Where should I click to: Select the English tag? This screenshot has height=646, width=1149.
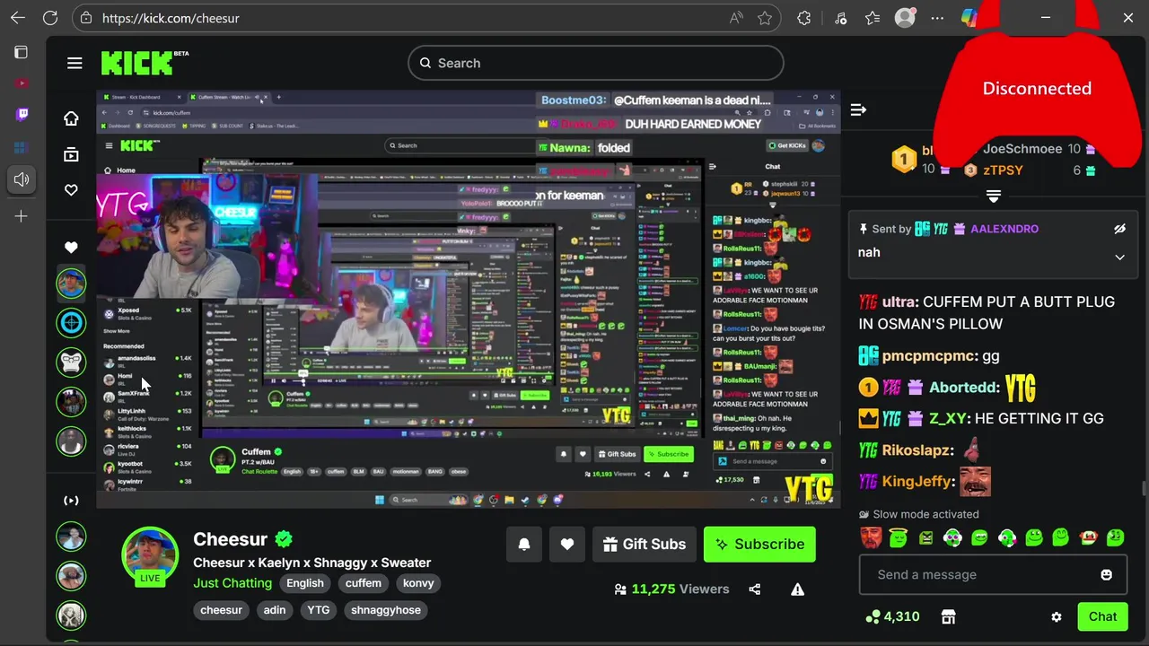(305, 583)
